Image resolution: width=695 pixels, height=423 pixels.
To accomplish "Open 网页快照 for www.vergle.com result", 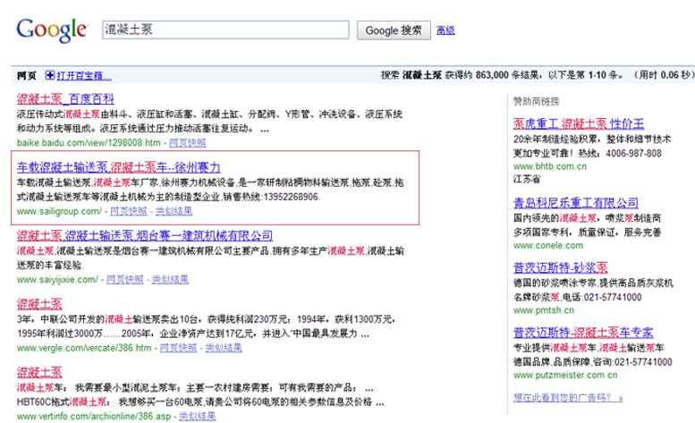I will coord(178,348).
